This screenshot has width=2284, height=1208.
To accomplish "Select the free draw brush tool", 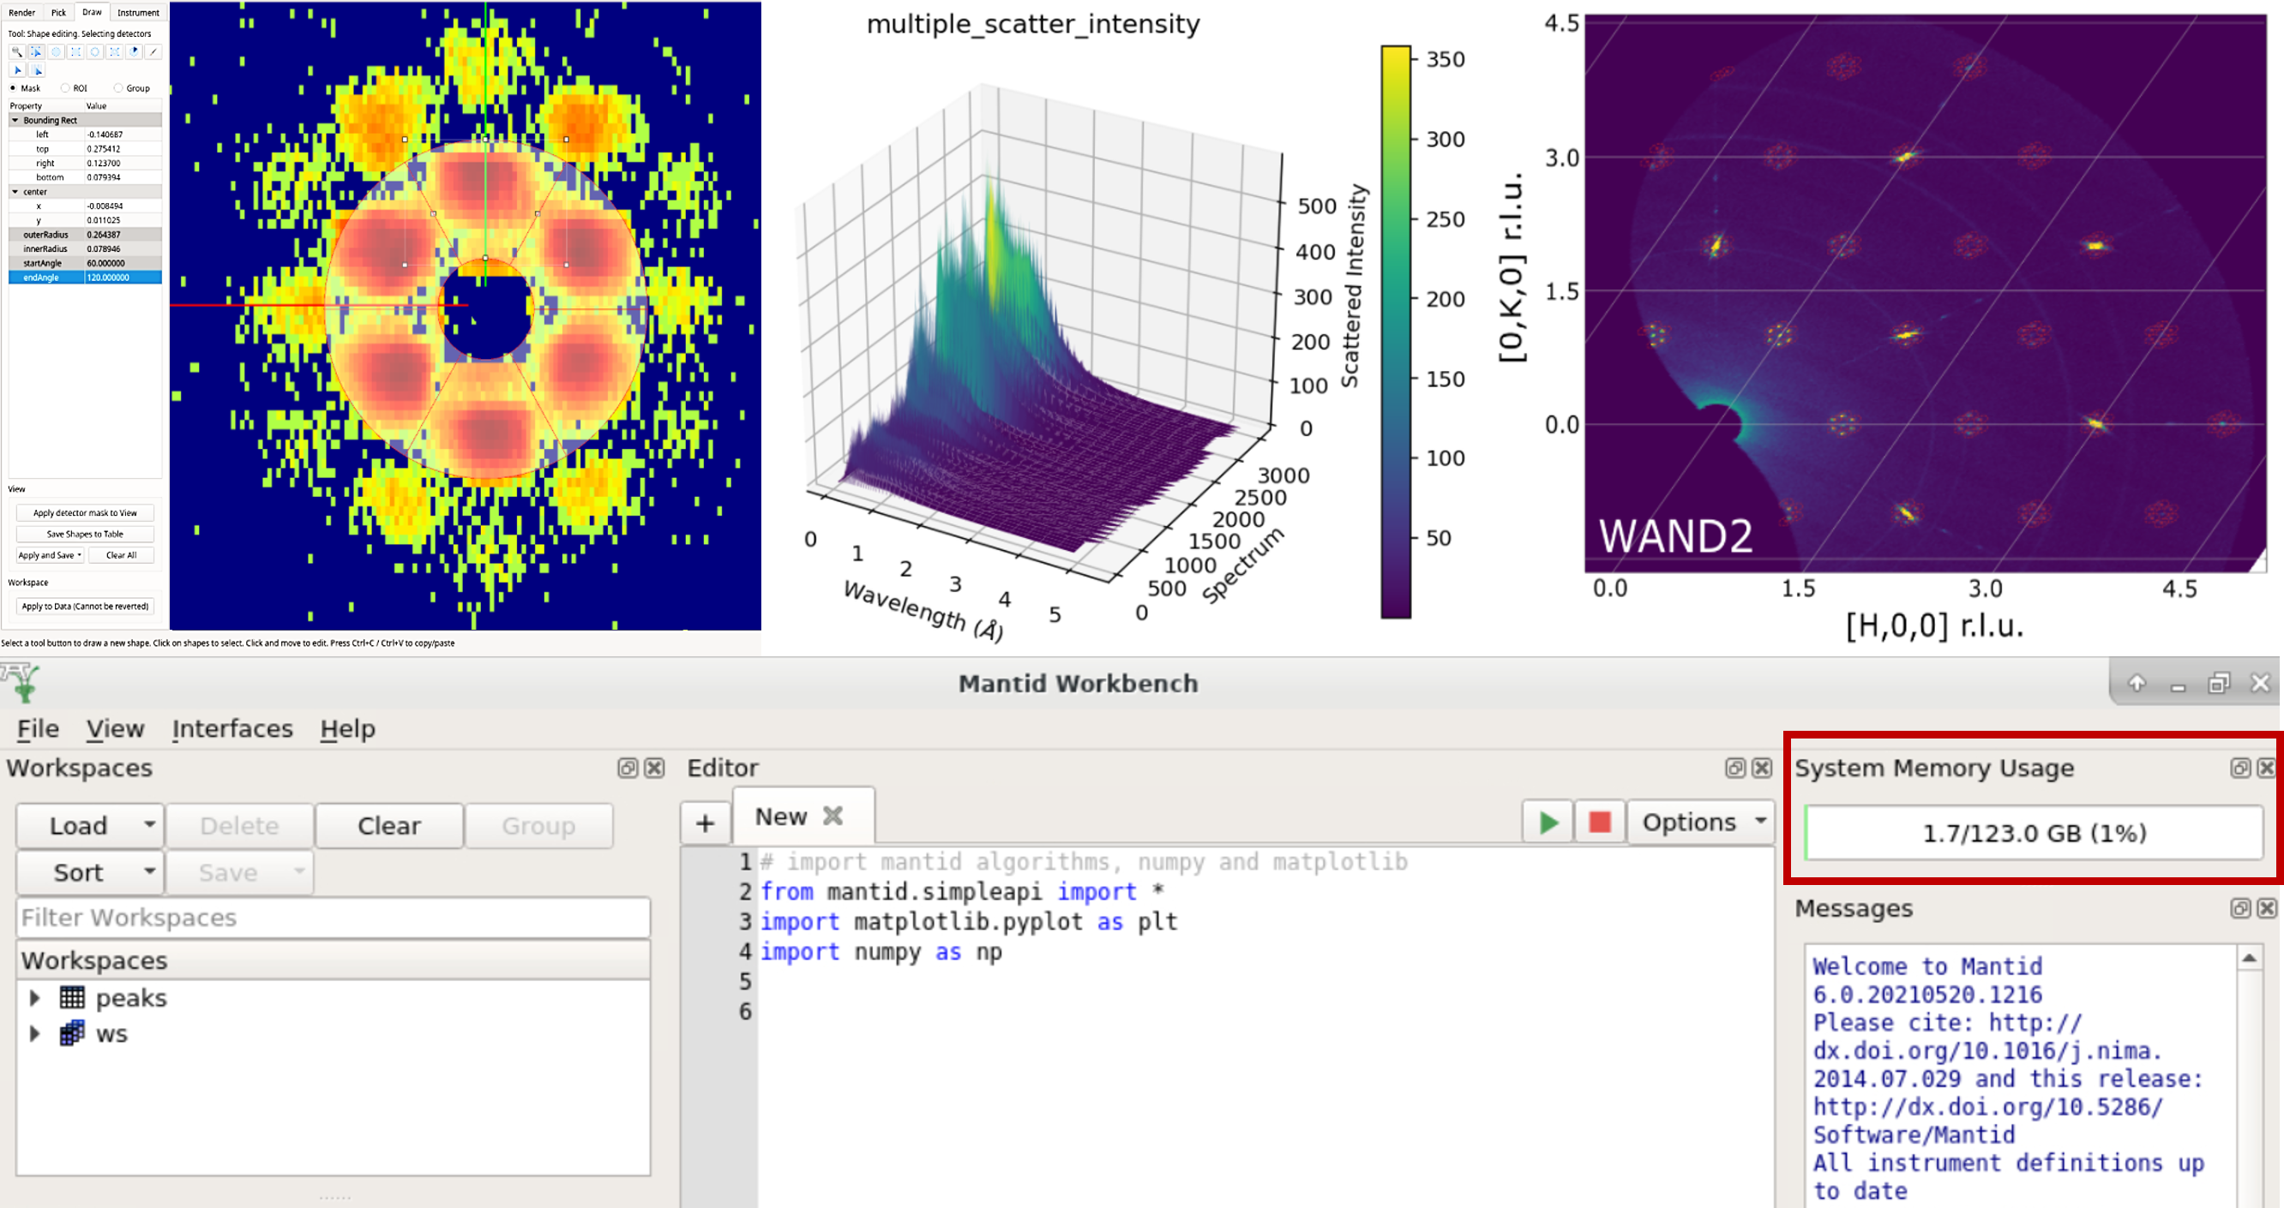I will [x=153, y=52].
